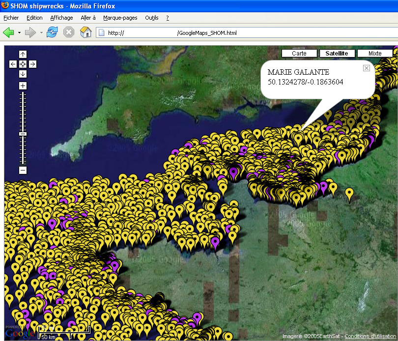Pan the map down with arrow

23,74
